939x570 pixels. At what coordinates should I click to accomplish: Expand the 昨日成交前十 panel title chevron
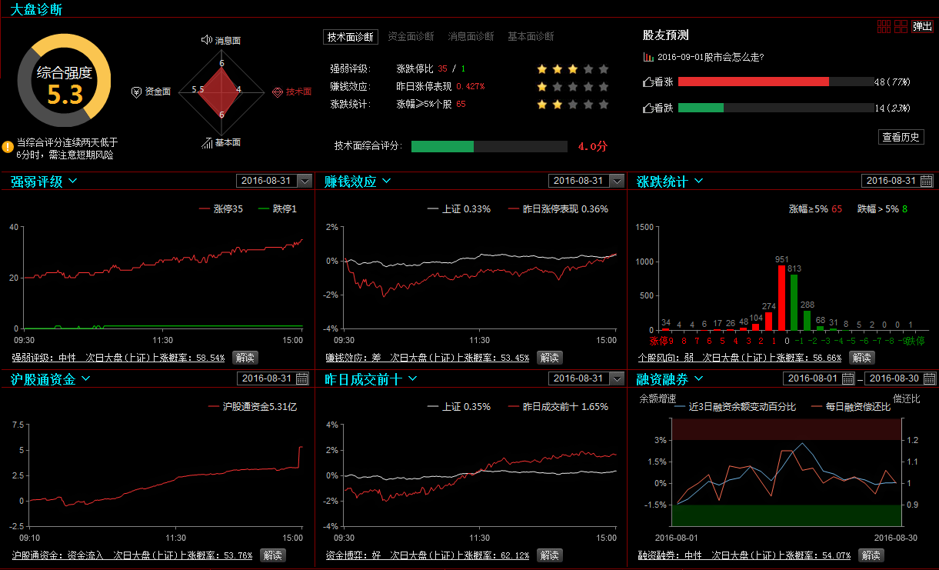[x=412, y=378]
